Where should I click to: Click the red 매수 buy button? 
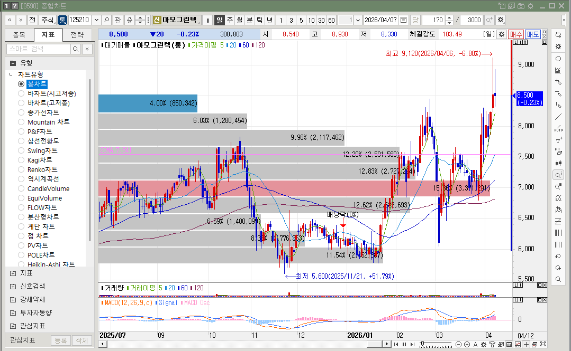[515, 34]
